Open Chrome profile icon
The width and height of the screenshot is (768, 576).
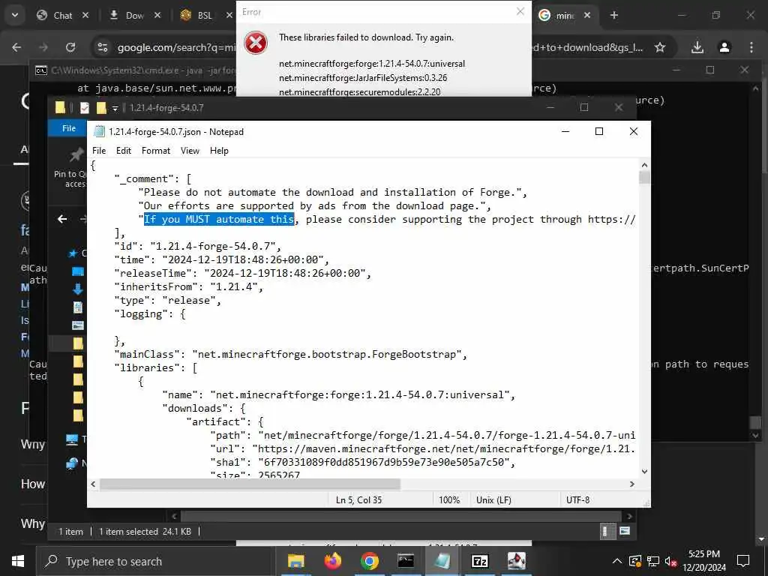[x=724, y=47]
